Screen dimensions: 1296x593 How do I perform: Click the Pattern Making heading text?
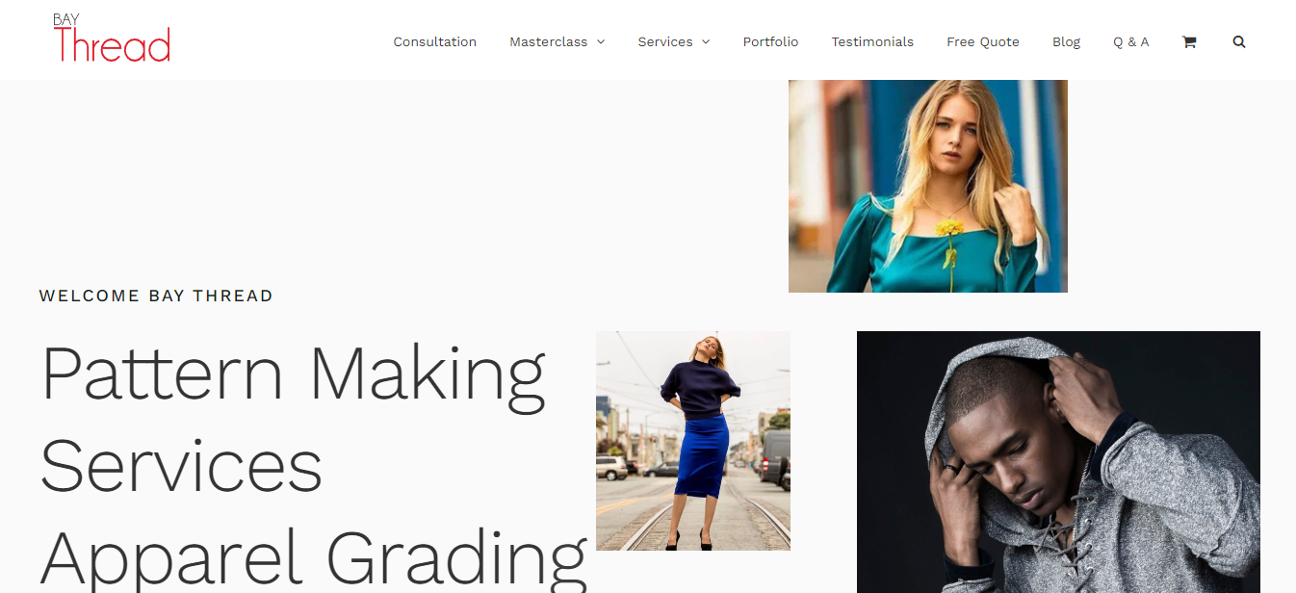(294, 375)
